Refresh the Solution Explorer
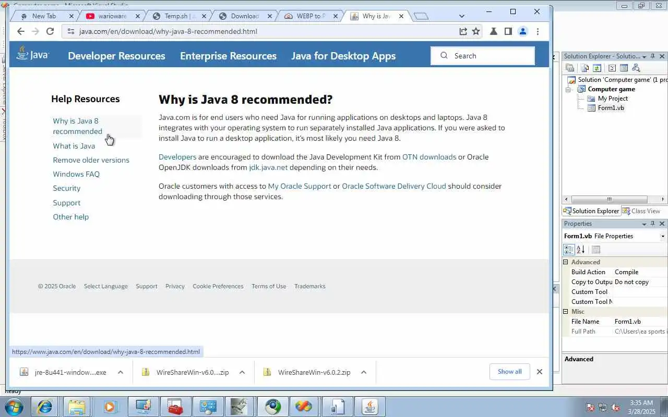The image size is (668, 417). point(597,68)
